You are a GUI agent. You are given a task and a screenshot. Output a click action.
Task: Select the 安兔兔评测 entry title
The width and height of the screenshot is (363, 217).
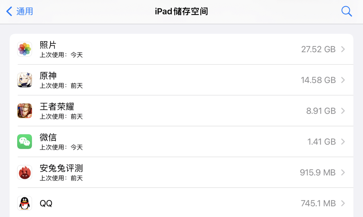61,168
